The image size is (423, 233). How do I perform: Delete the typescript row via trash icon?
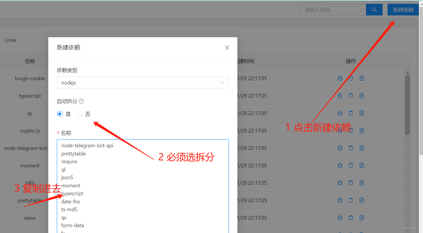[x=351, y=96]
